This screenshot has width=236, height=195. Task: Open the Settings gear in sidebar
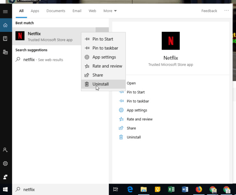pos(6,164)
